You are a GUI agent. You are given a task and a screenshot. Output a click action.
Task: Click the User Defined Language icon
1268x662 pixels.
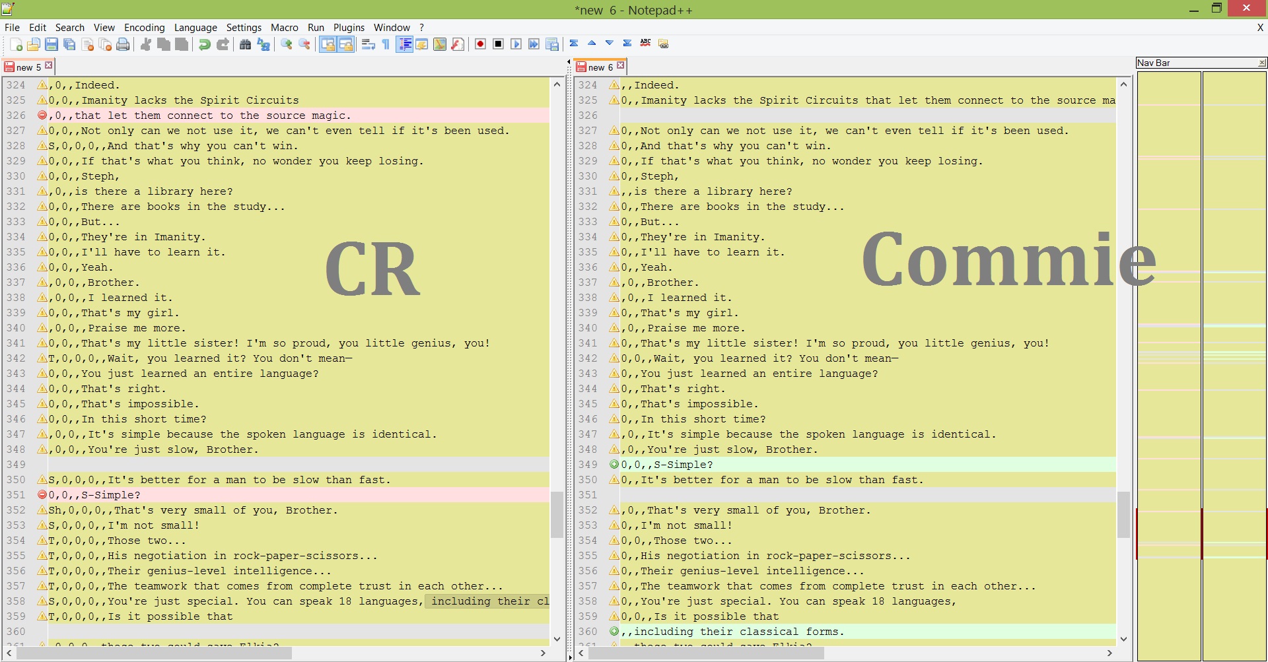(422, 44)
